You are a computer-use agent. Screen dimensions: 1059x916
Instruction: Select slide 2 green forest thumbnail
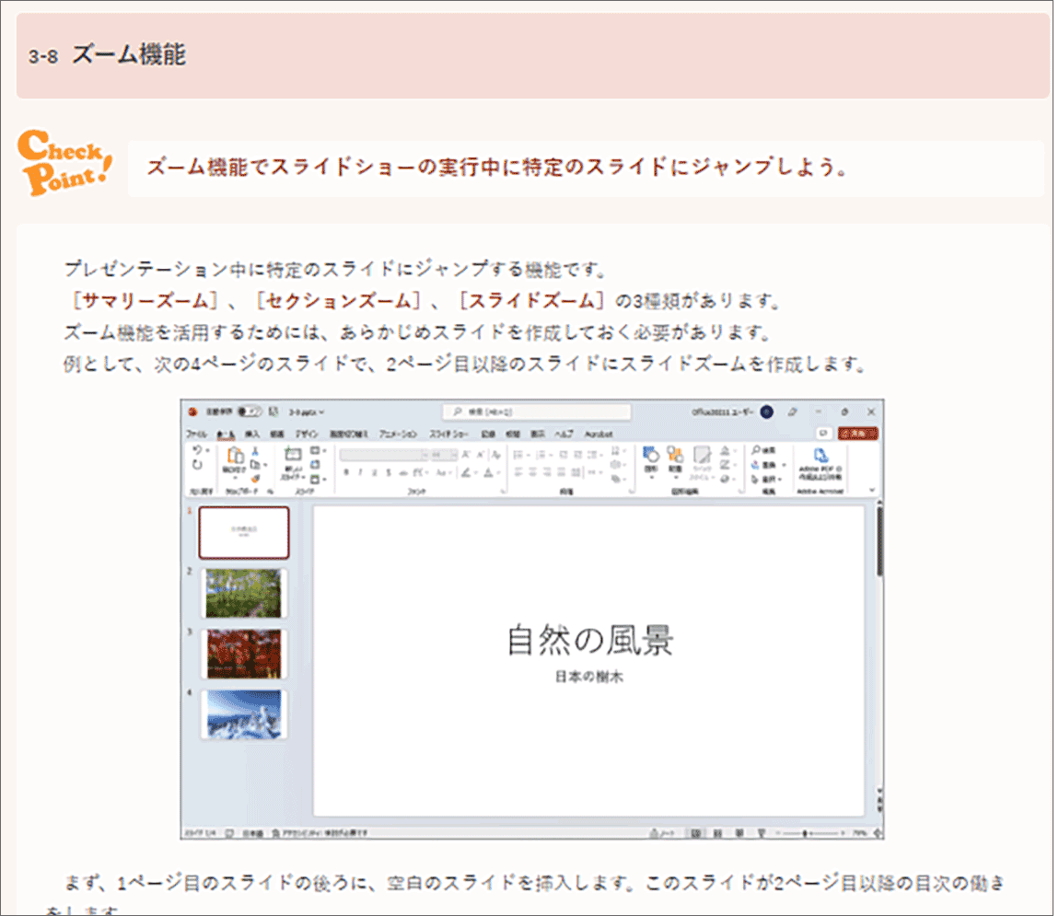[243, 593]
